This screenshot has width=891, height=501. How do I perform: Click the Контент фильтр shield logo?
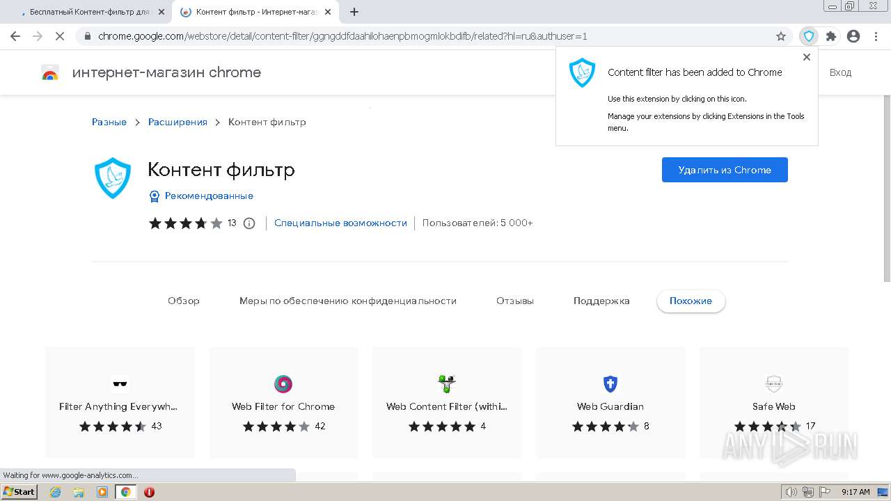[112, 178]
